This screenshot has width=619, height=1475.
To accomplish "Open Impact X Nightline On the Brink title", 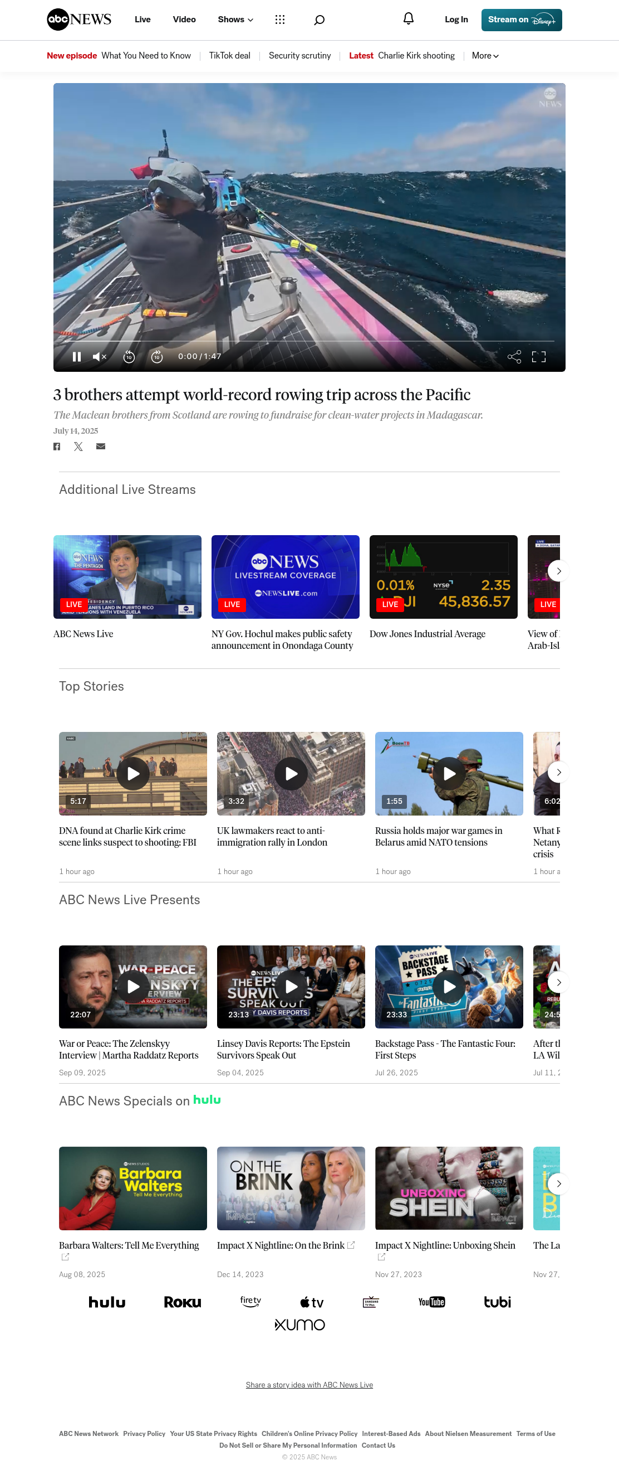I will 281,1245.
